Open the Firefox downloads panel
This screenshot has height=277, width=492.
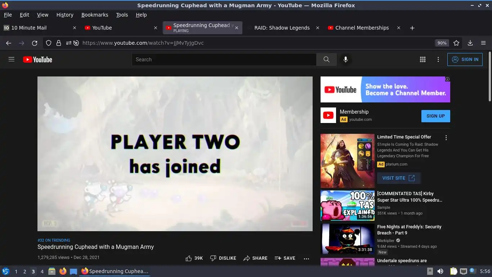(470, 43)
